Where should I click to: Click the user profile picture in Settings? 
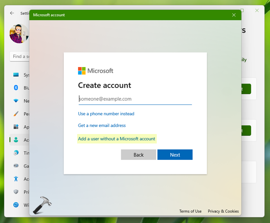click(x=19, y=34)
